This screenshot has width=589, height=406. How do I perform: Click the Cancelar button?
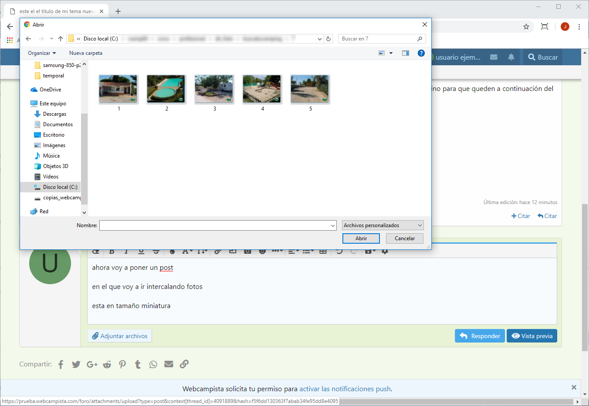tap(405, 238)
